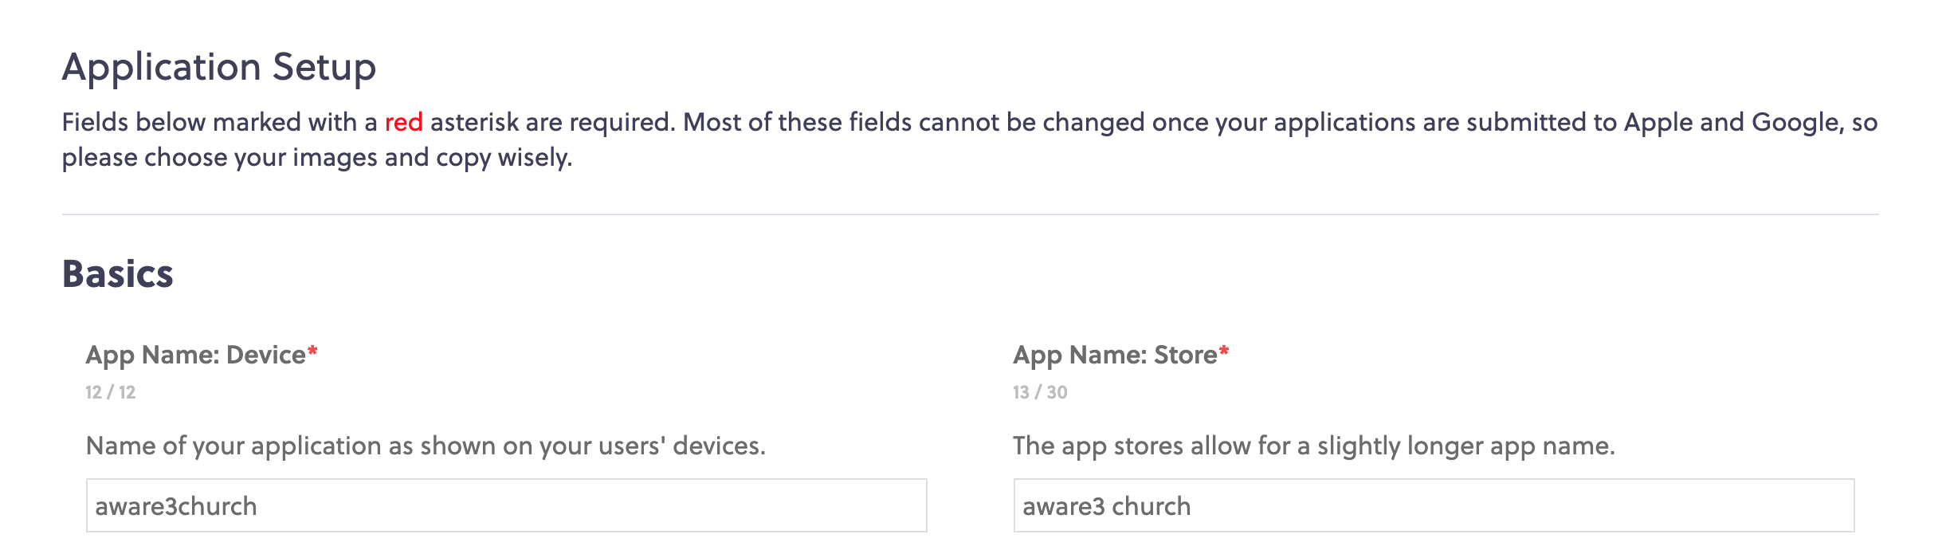Click the red asterisk beside App Name: Store
This screenshot has width=1946, height=550.
[1224, 352]
